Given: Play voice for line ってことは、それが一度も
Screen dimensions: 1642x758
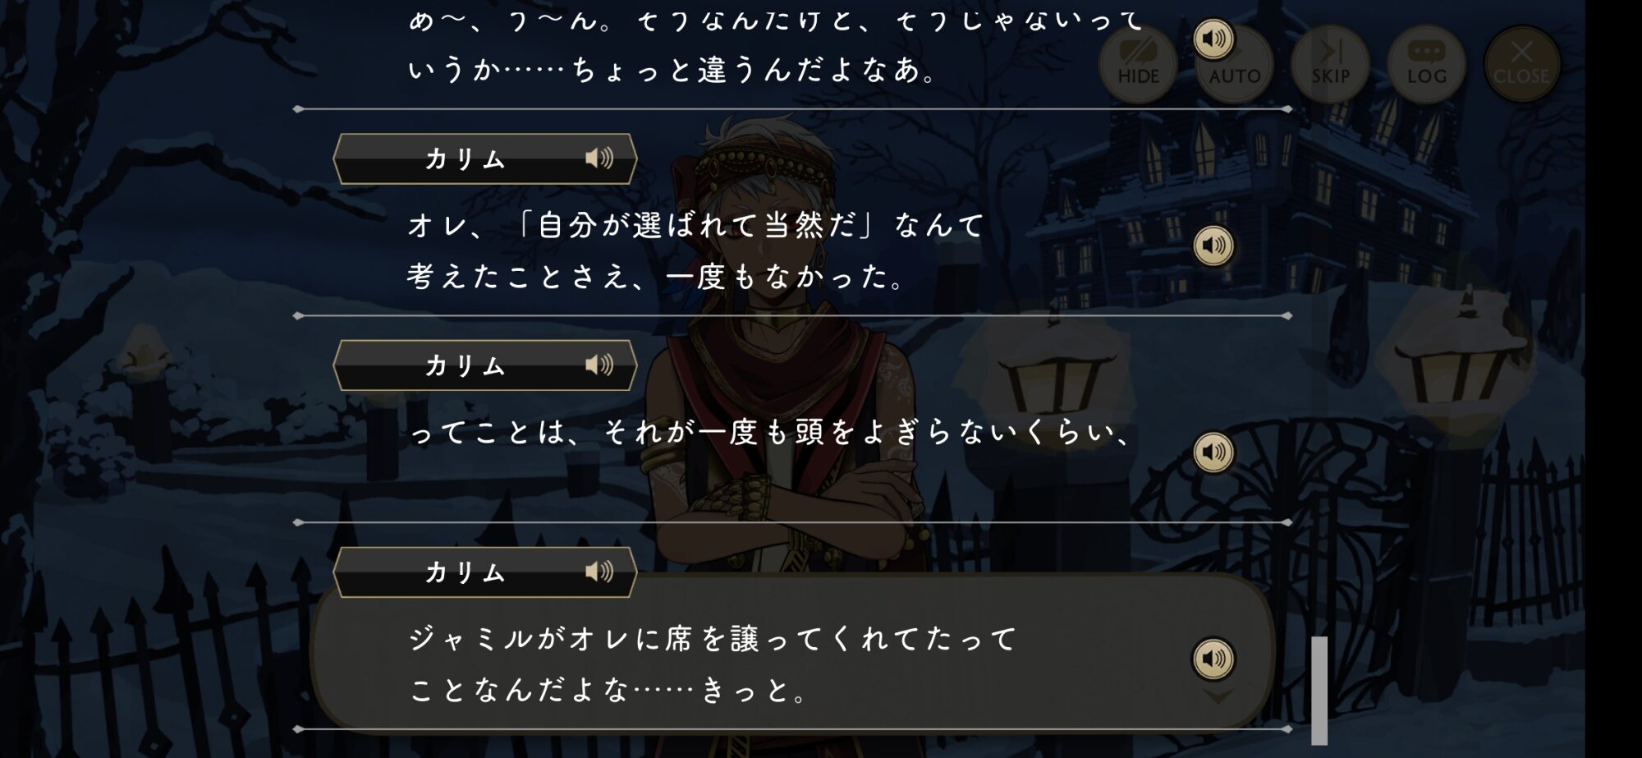Looking at the screenshot, I should tap(1213, 453).
